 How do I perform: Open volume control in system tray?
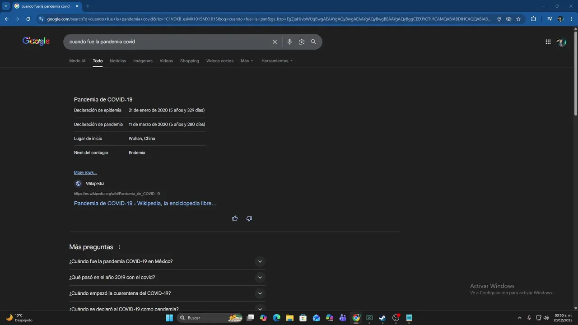coord(546,318)
